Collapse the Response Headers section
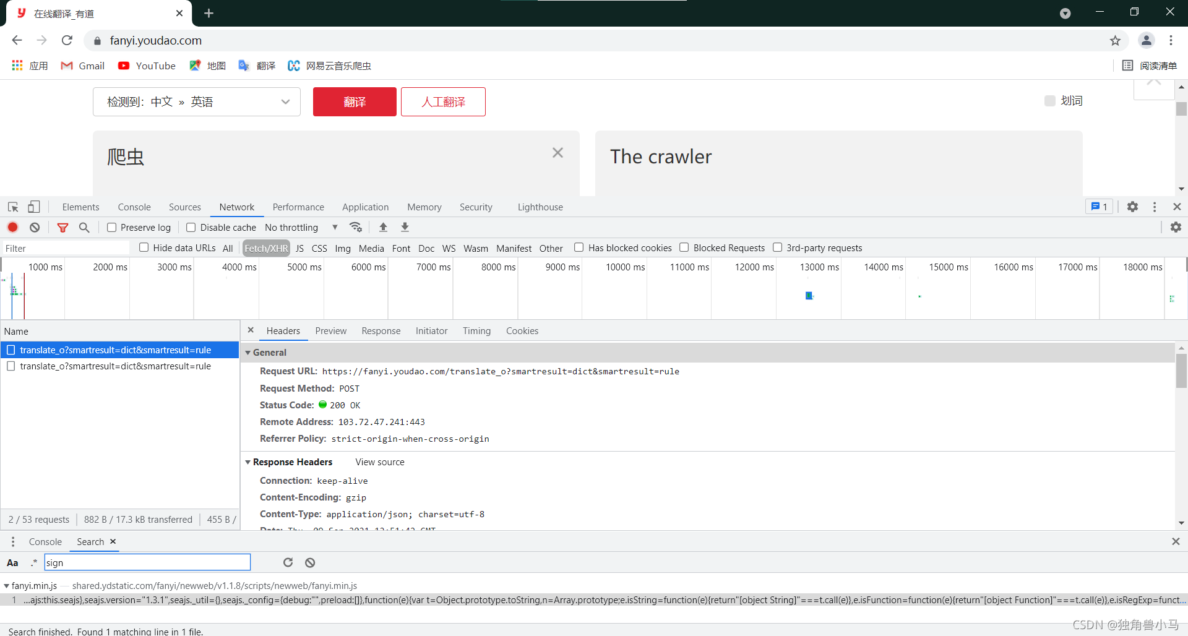Screen dimensions: 1188x636 pyautogui.click(x=248, y=462)
